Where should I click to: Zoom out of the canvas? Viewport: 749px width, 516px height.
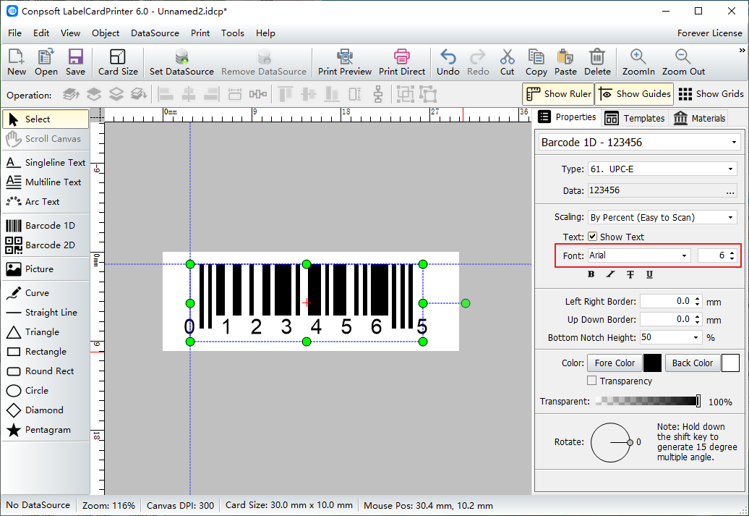pos(683,62)
